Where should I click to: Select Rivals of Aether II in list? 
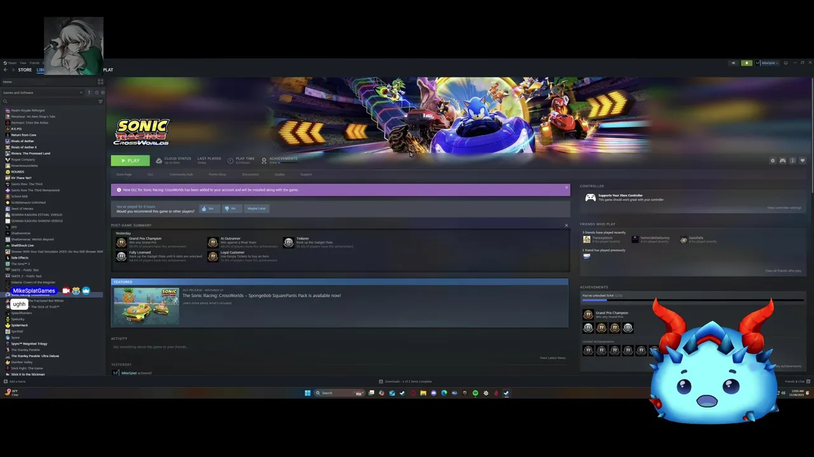[x=24, y=147]
